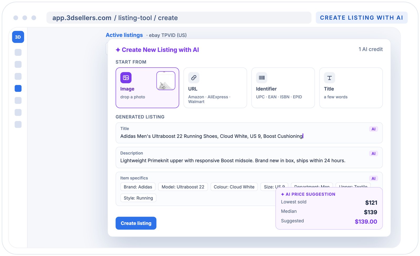Click Create Listing with AI header button
Screen dimensions: 420x256
pos(361,18)
